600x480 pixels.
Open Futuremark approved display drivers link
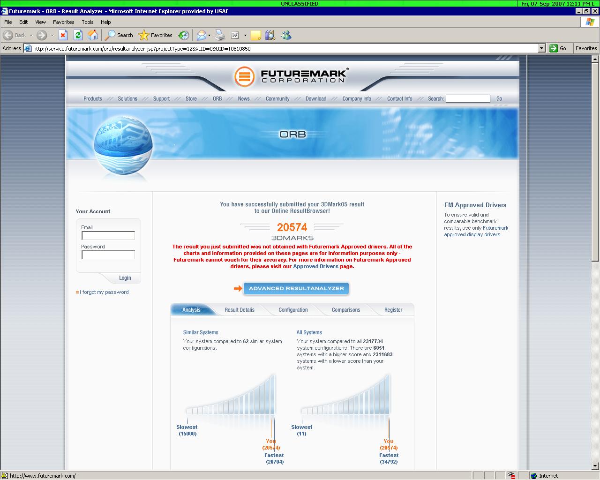[476, 231]
